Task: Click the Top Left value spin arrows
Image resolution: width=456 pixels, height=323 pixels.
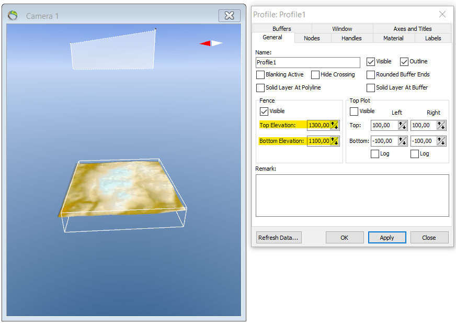Action: 403,125
